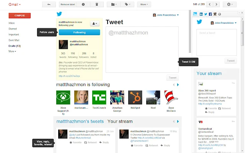Click Tweet button under main compose box
Image resolution: width=245 pixels, height=153 pixels.
(172, 78)
